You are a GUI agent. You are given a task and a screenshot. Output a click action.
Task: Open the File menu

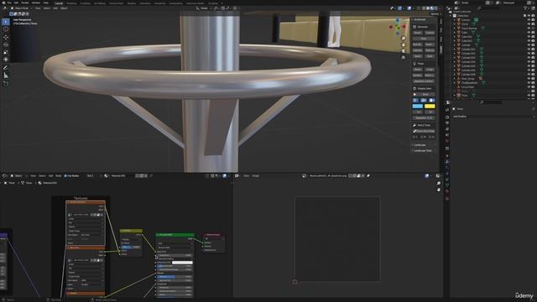(x=9, y=3)
